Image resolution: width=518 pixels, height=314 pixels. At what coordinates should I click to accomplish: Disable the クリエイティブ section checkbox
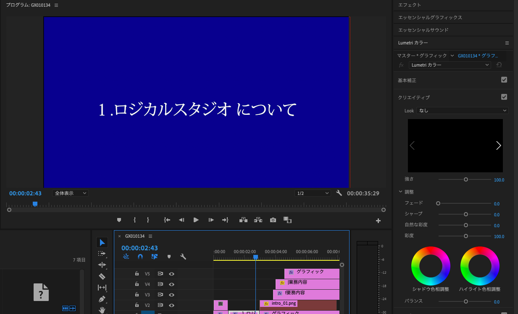point(504,97)
